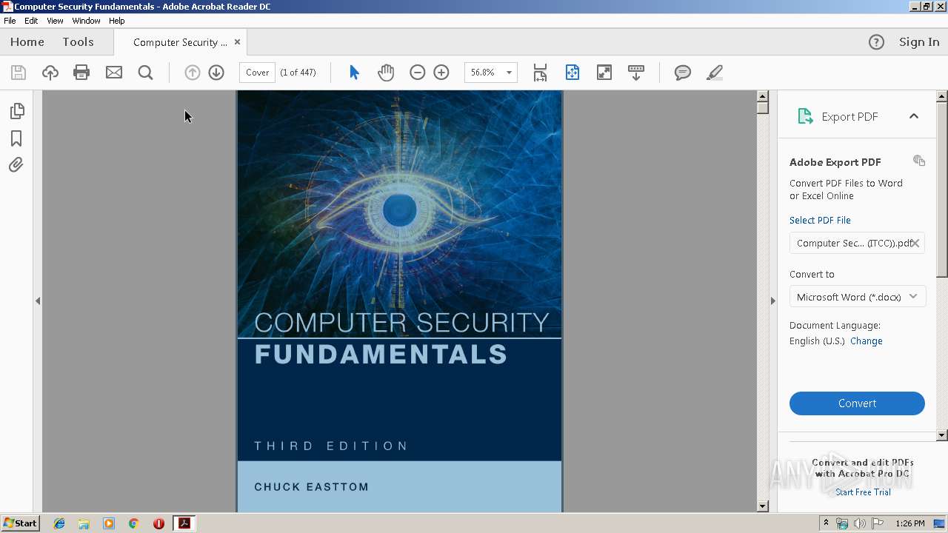Viewport: 948px width, 533px height.
Task: Close the Computer Security document tab
Action: pos(237,42)
